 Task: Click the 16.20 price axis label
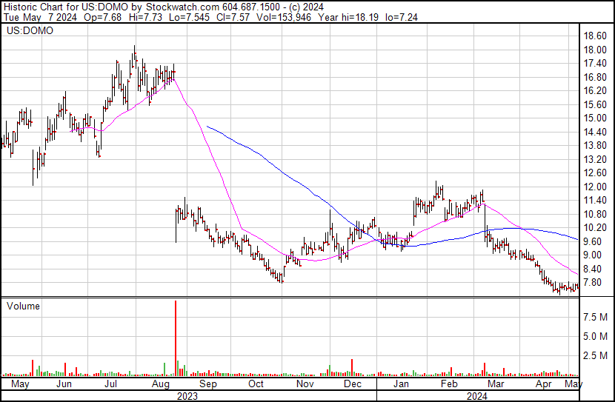click(x=595, y=91)
